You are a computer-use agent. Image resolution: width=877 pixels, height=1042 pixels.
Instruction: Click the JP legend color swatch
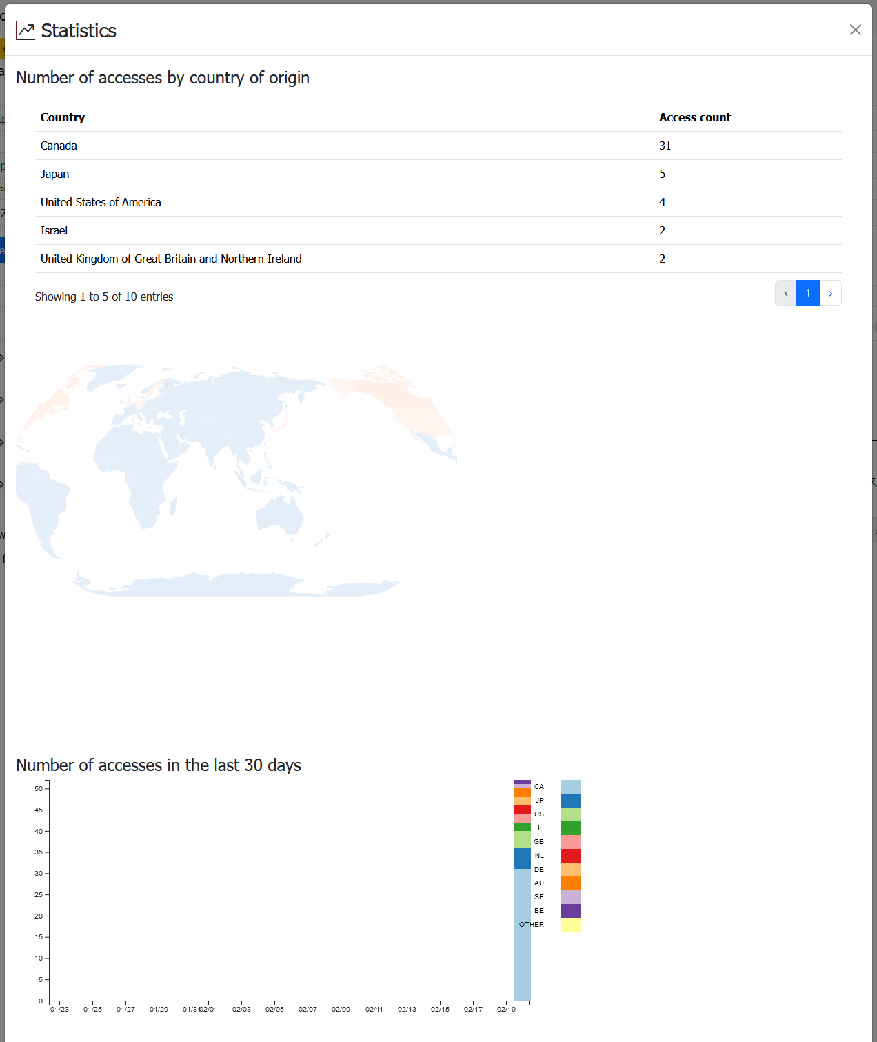(x=571, y=801)
